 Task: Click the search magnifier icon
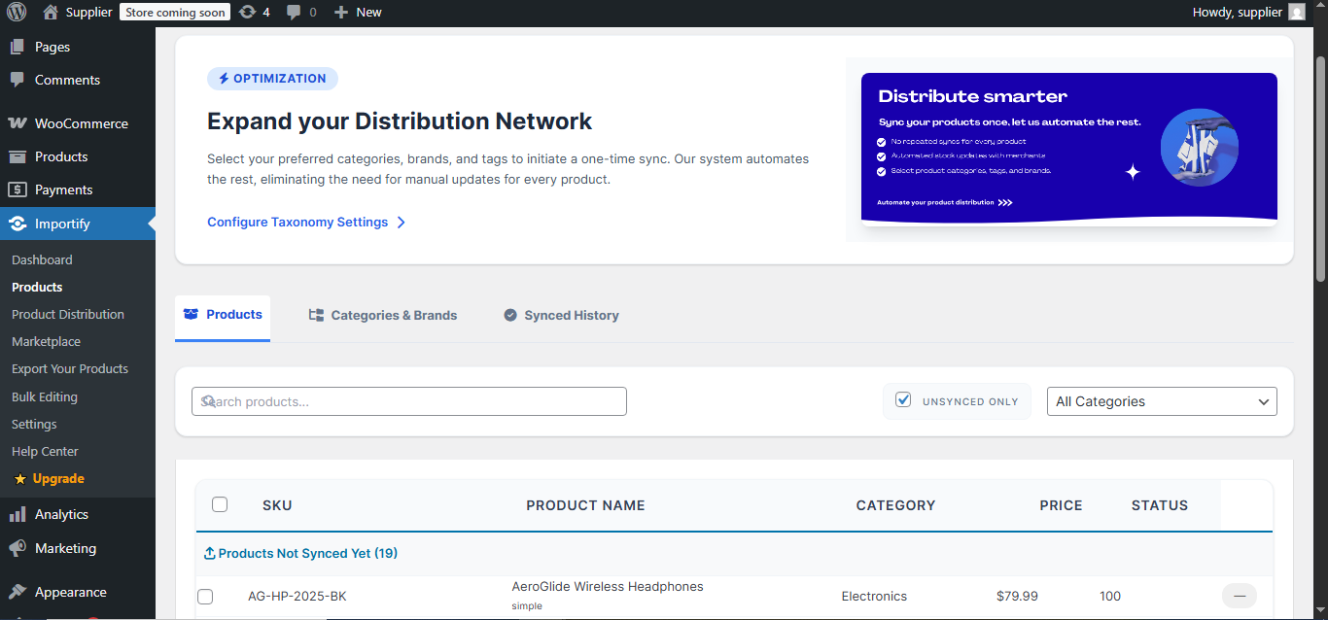tap(207, 401)
